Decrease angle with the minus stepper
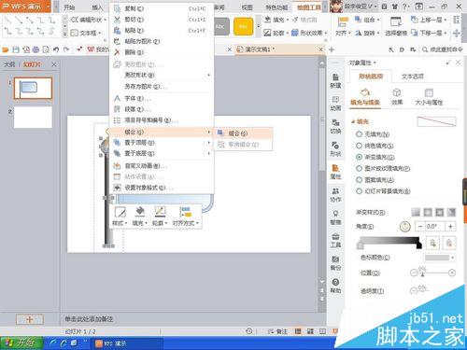 pos(420,227)
